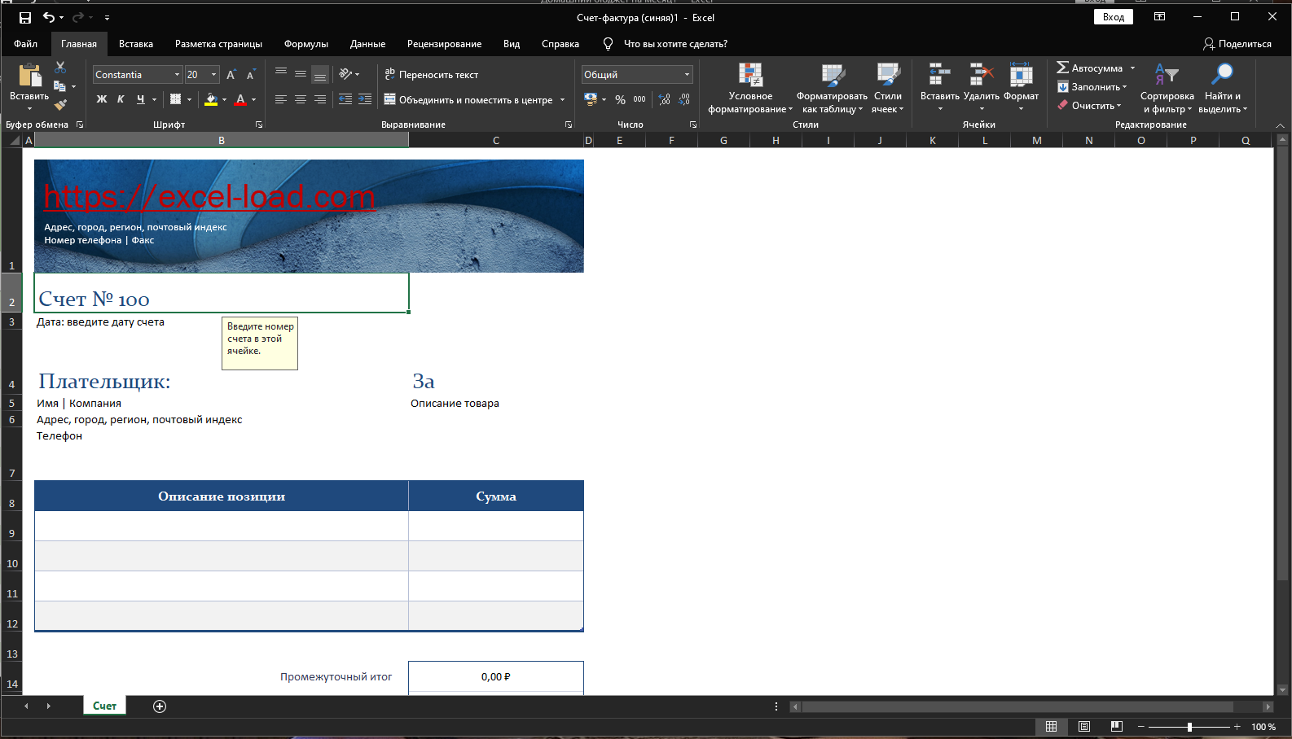Decrease decimal places
The image size is (1292, 739).
click(684, 99)
